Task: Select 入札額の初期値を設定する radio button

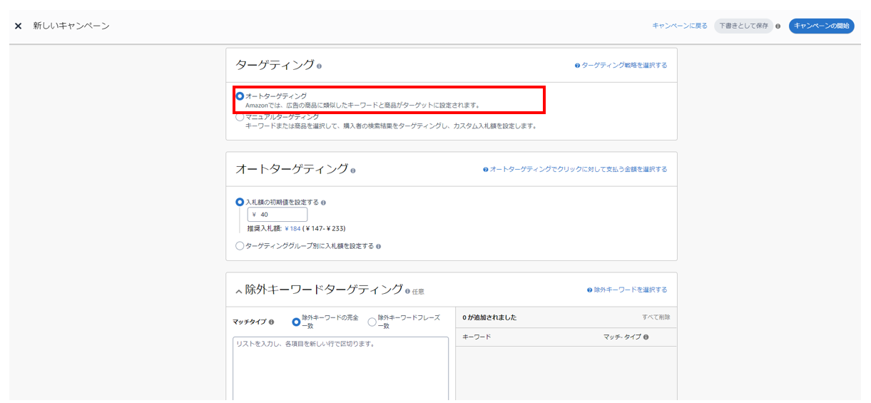Action: [x=240, y=202]
